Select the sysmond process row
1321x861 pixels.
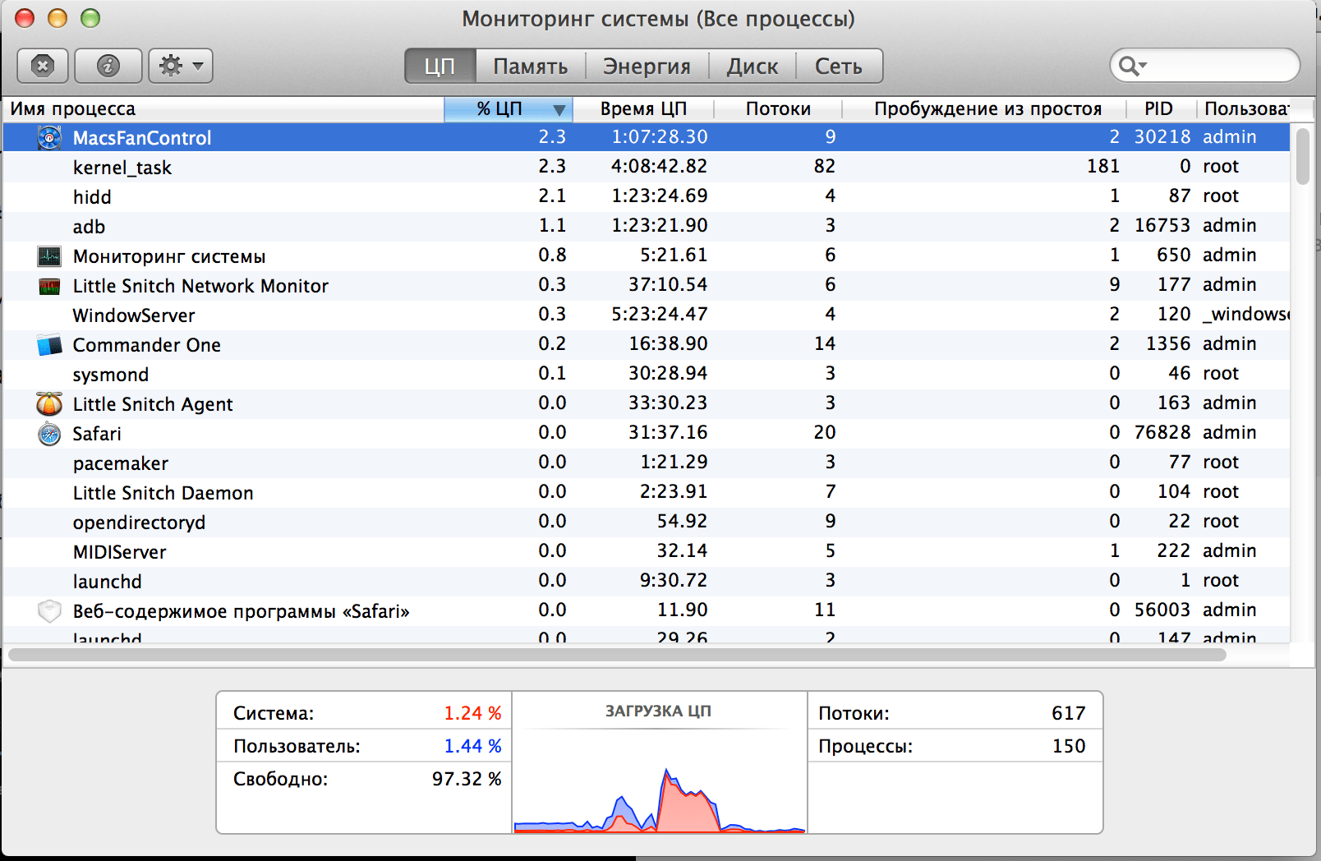[x=647, y=374]
